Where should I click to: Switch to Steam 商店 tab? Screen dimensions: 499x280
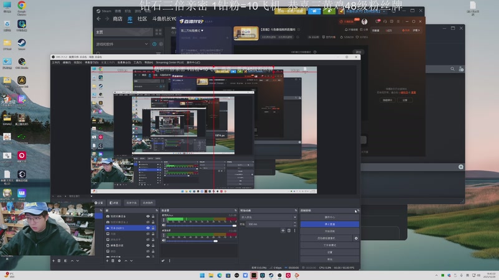117,19
